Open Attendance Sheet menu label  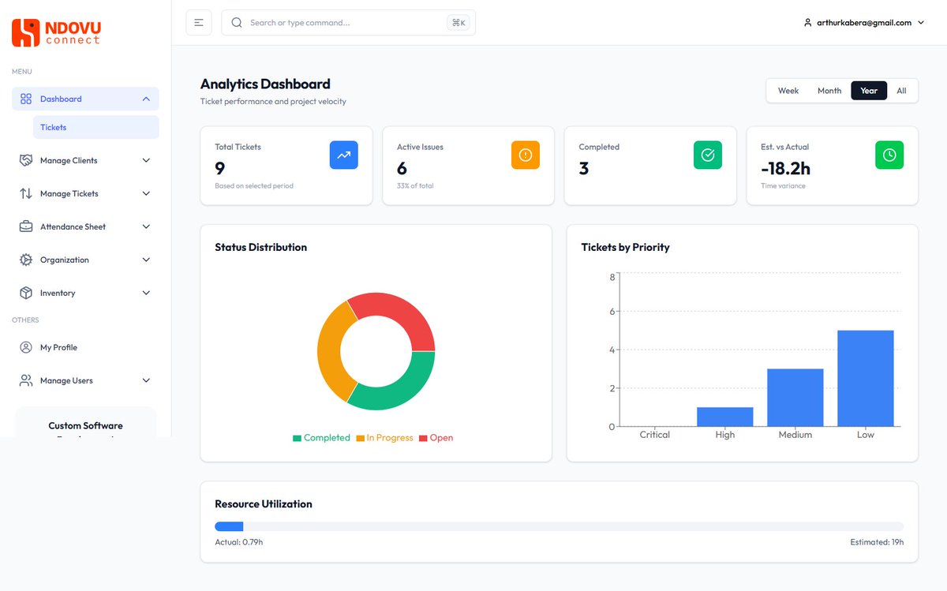pyautogui.click(x=73, y=226)
